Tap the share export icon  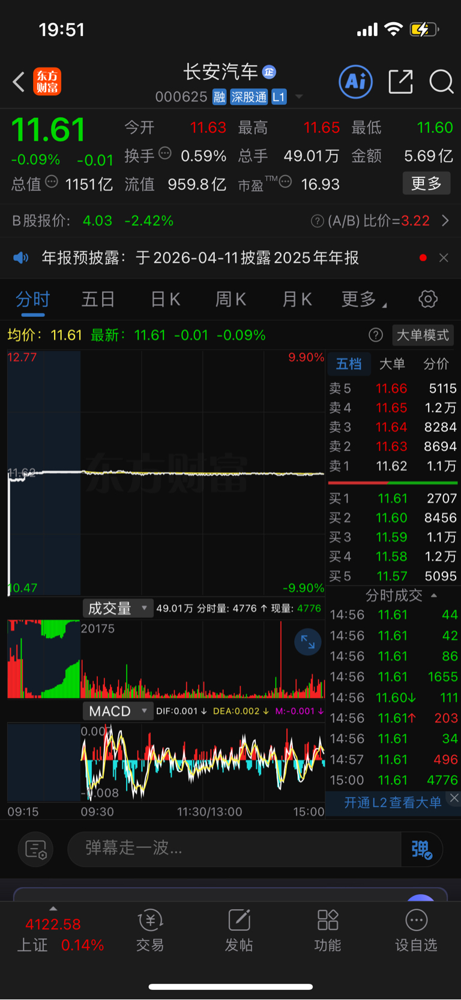400,82
